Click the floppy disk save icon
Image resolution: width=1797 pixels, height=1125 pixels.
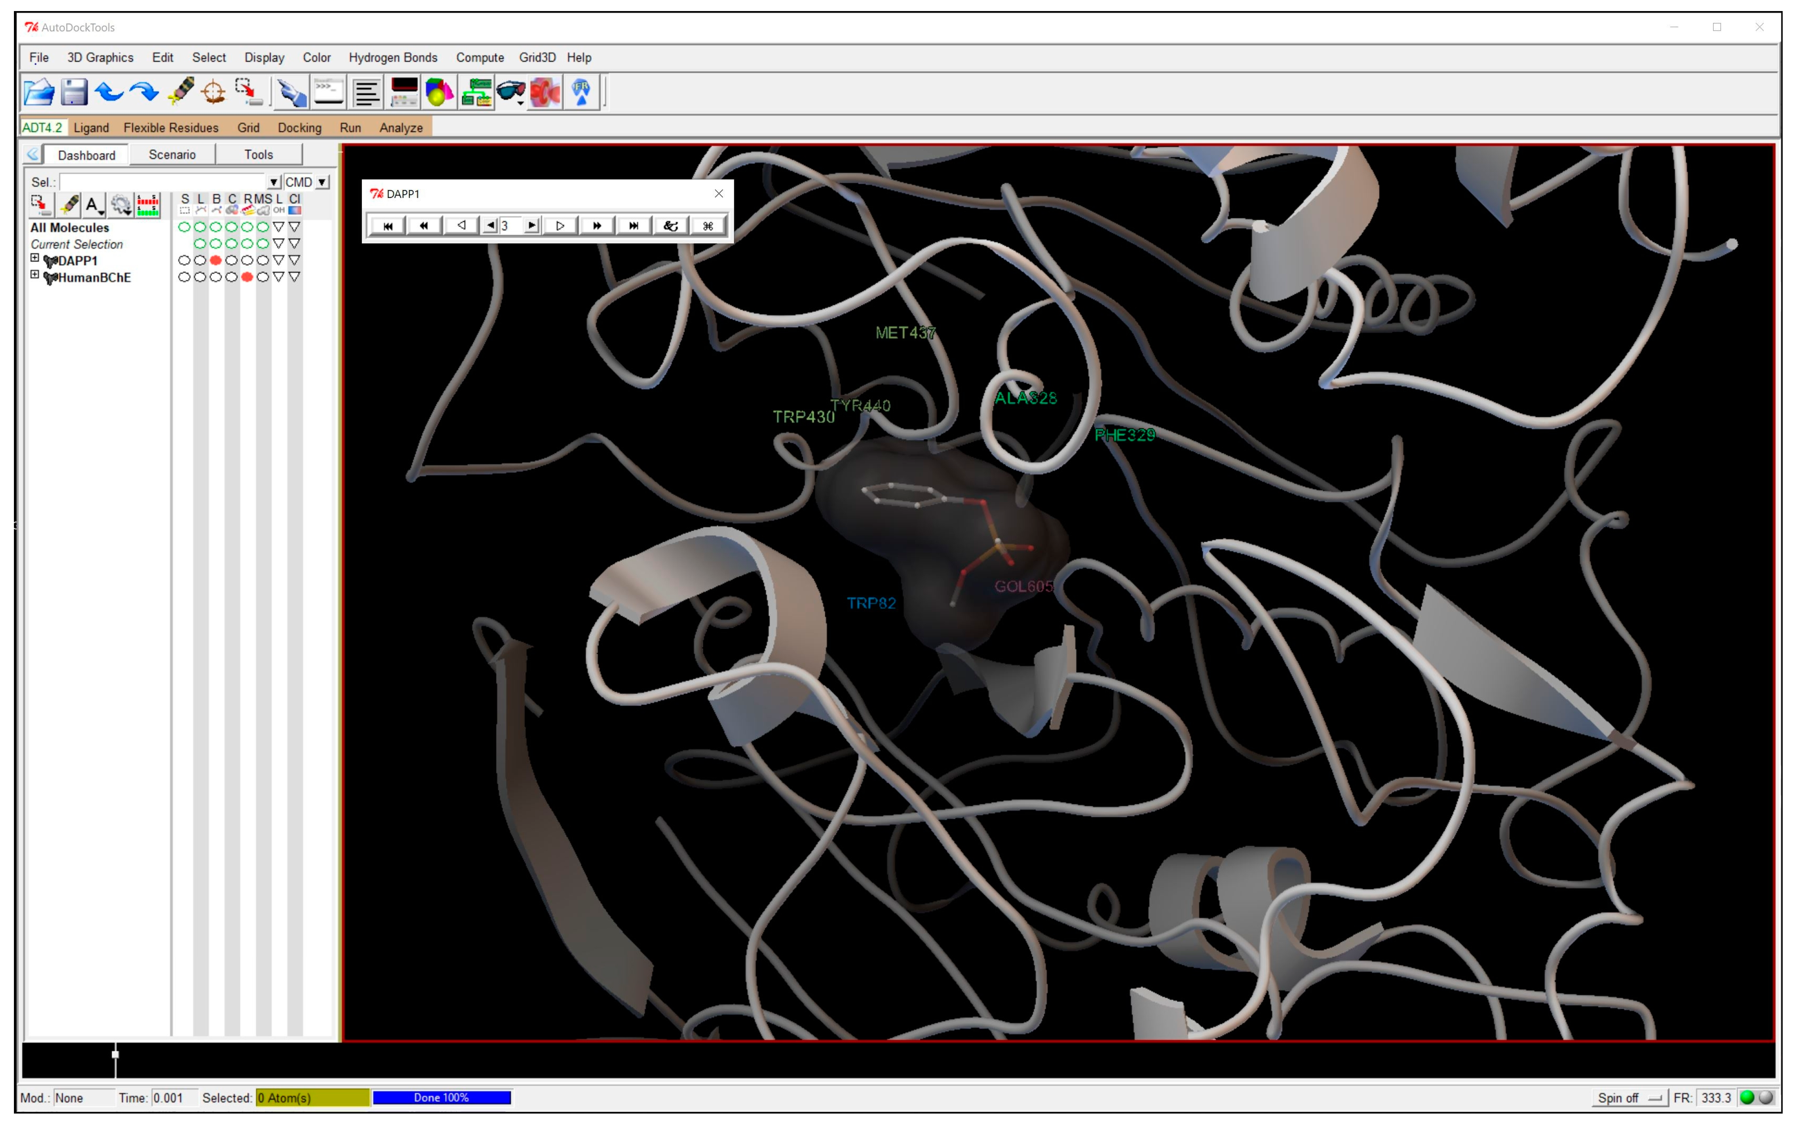click(x=74, y=92)
